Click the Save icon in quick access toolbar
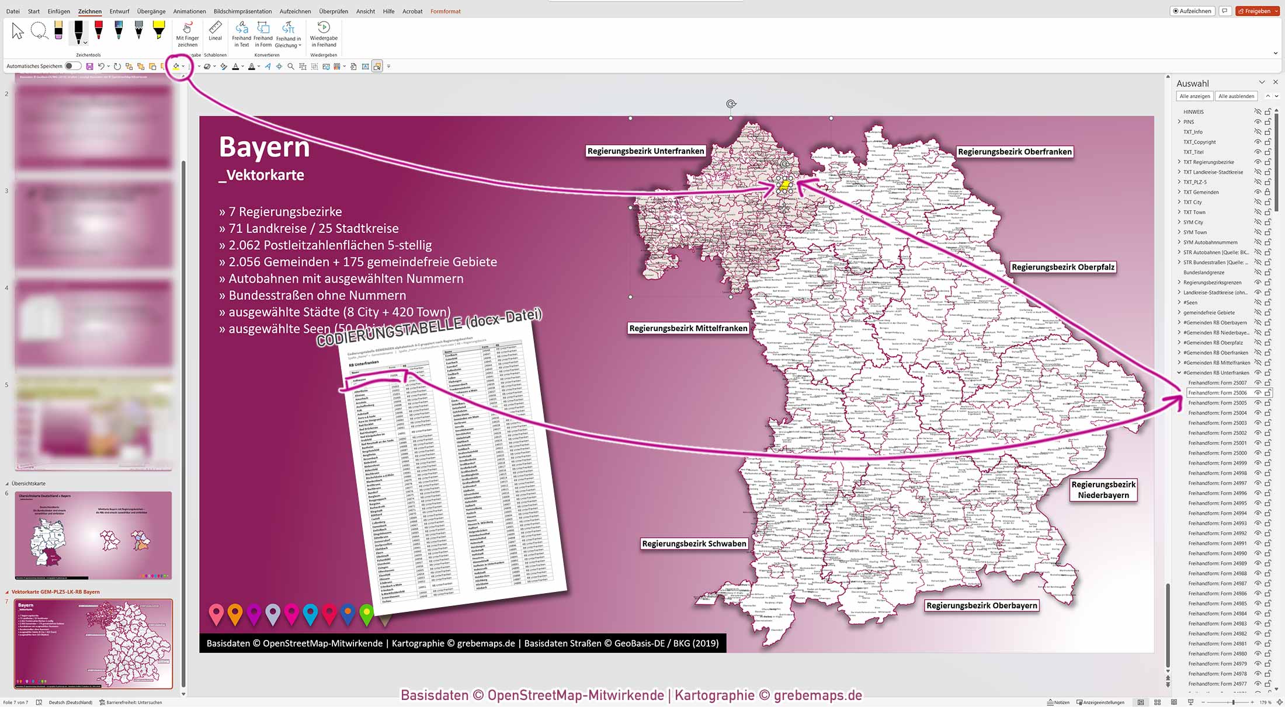 (89, 66)
